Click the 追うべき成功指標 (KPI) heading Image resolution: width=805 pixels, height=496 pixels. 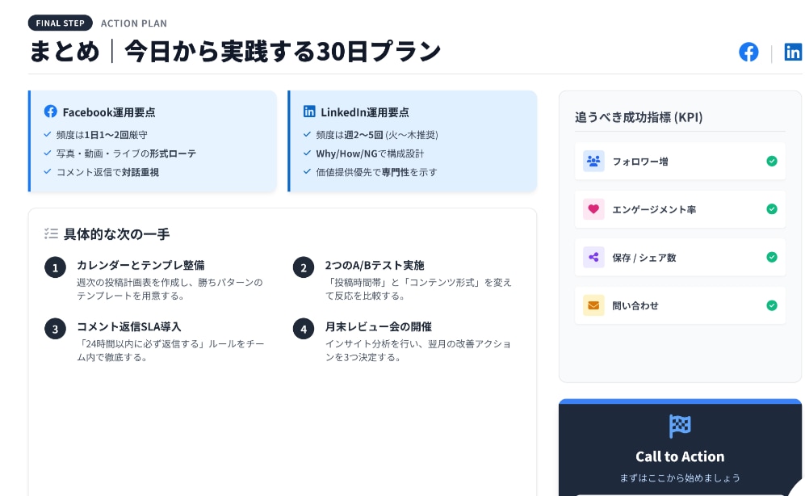639,117
